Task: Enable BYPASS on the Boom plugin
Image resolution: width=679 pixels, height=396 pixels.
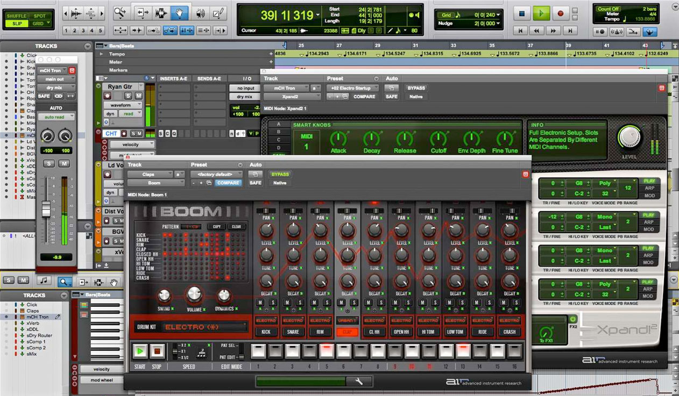Action: click(x=279, y=174)
